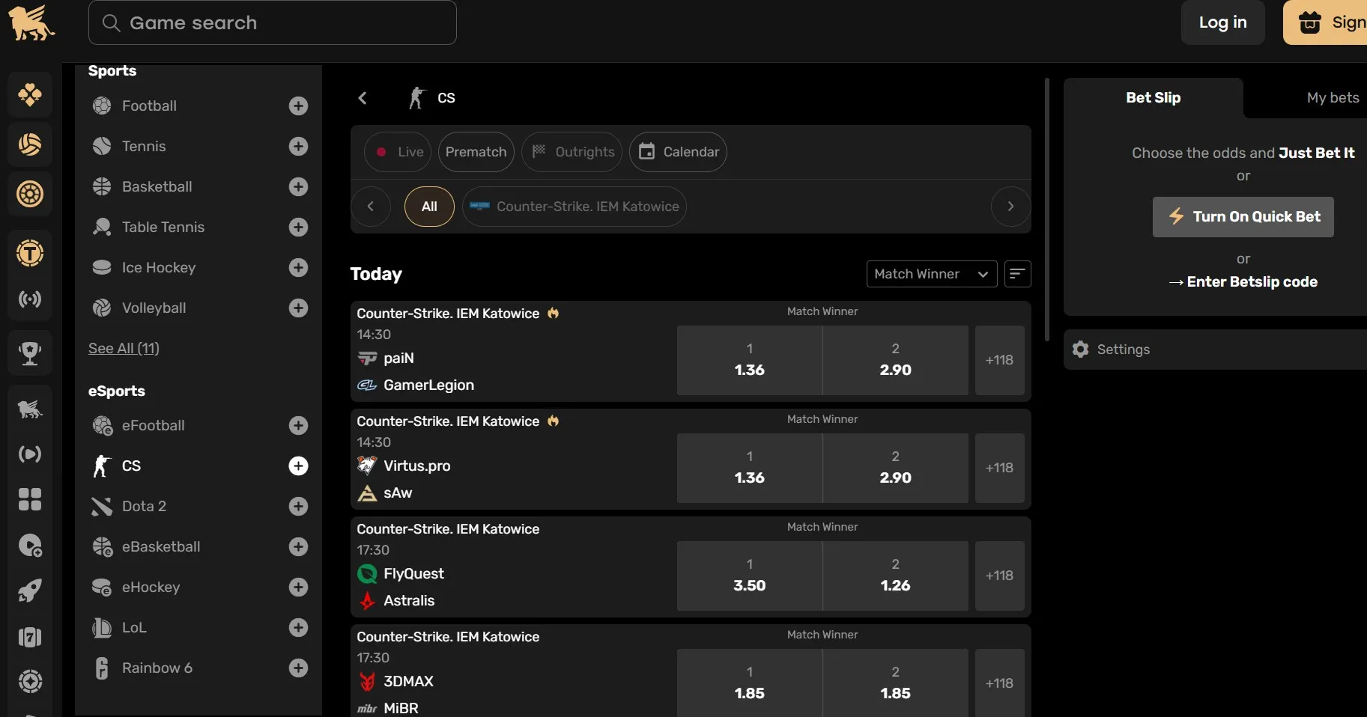
Task: Click the Game search field
Action: point(273,23)
